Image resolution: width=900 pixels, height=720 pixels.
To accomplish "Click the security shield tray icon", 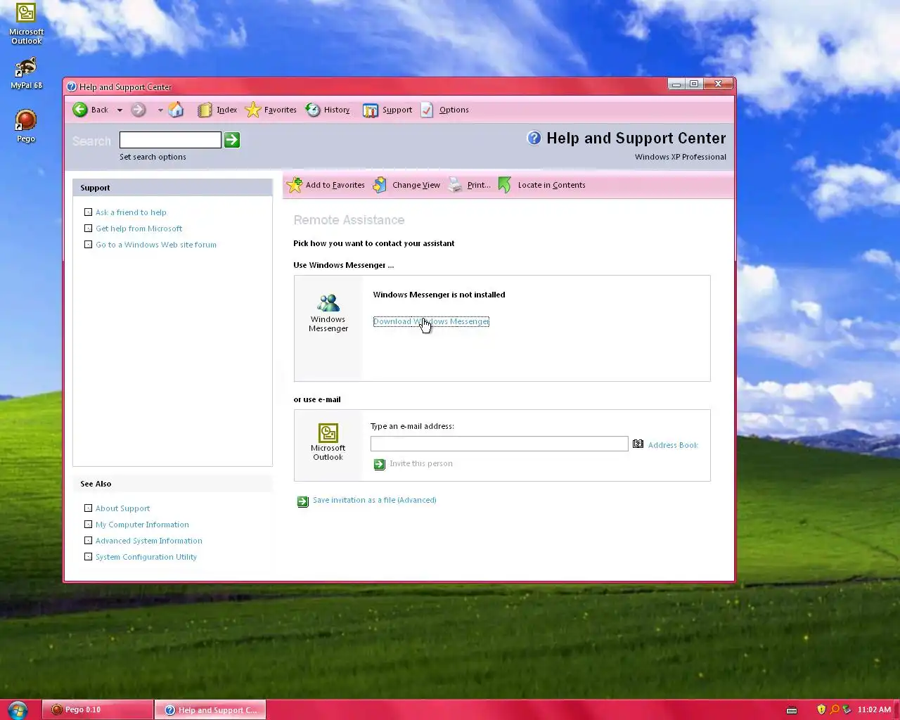I will coord(821,709).
